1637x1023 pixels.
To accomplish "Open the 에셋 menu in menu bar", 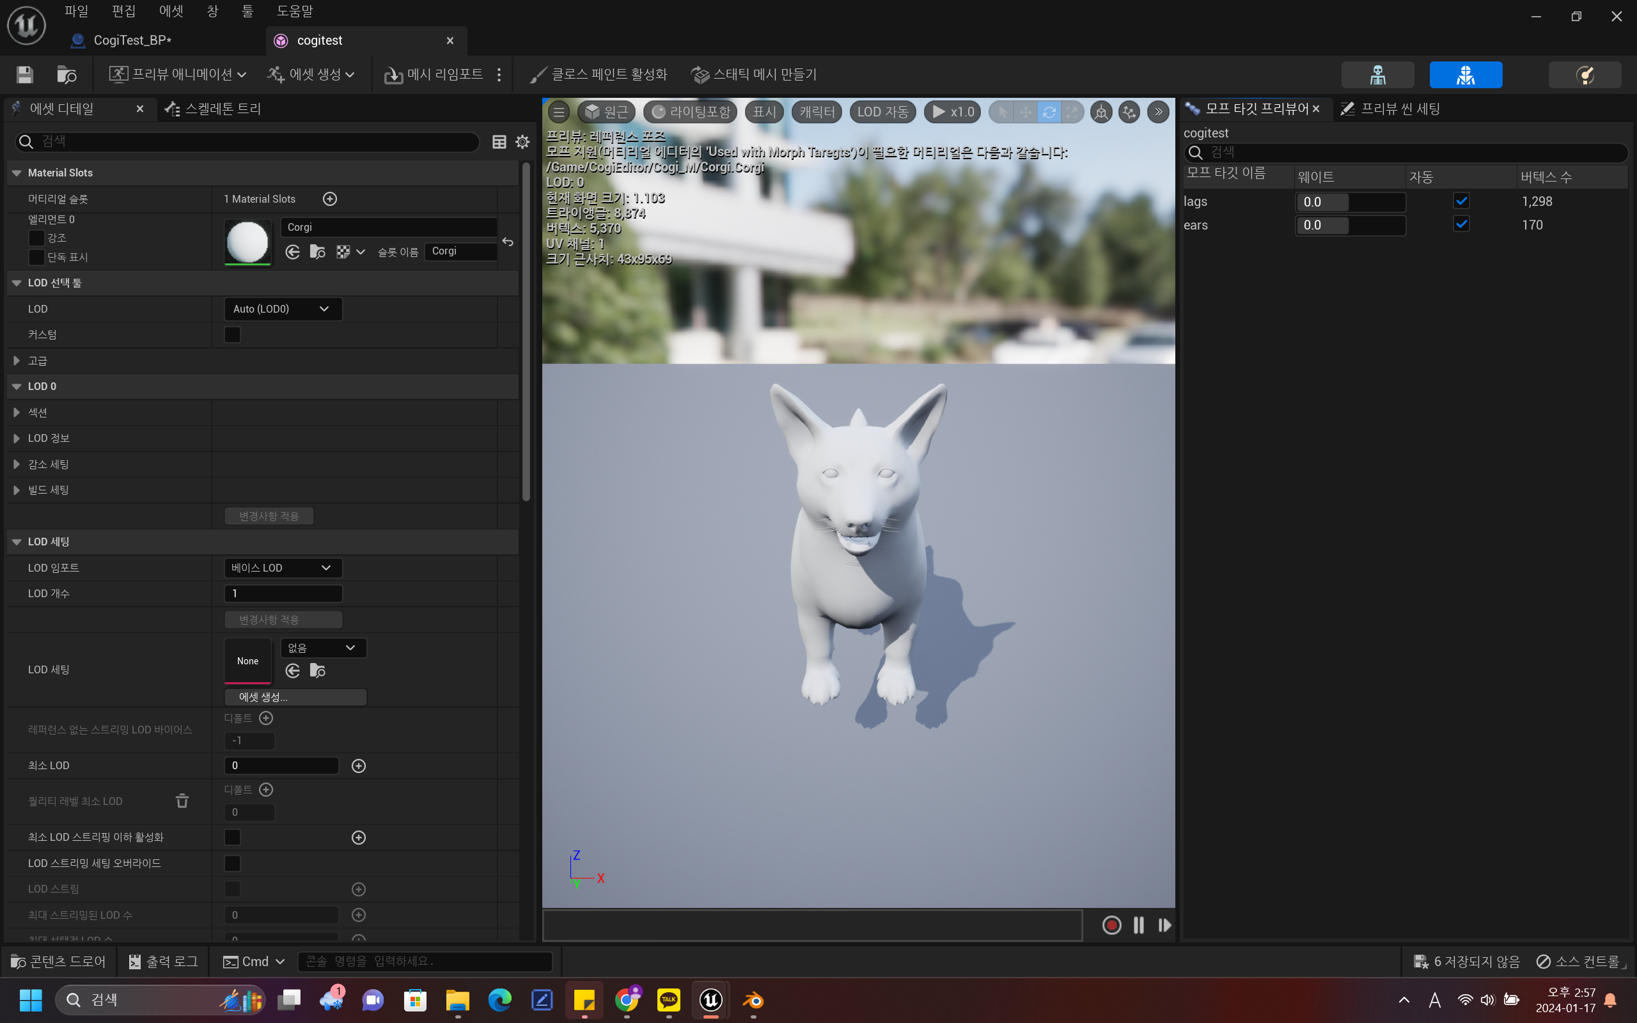I will [x=171, y=12].
